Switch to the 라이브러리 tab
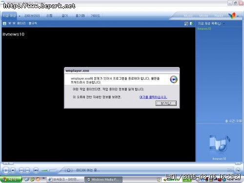This screenshot has height=183, width=244. (32, 16)
